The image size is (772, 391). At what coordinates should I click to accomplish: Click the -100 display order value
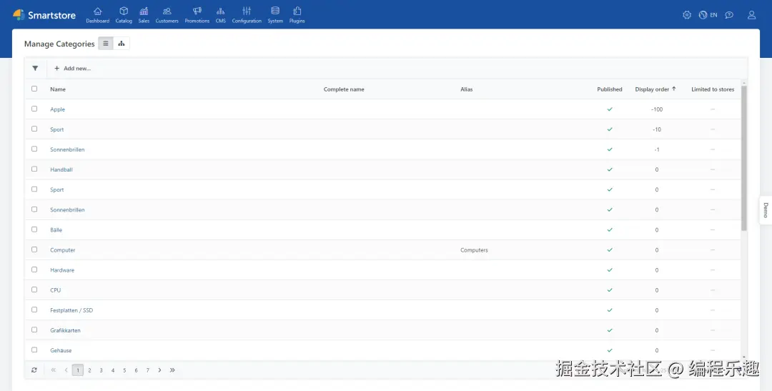pyautogui.click(x=657, y=109)
